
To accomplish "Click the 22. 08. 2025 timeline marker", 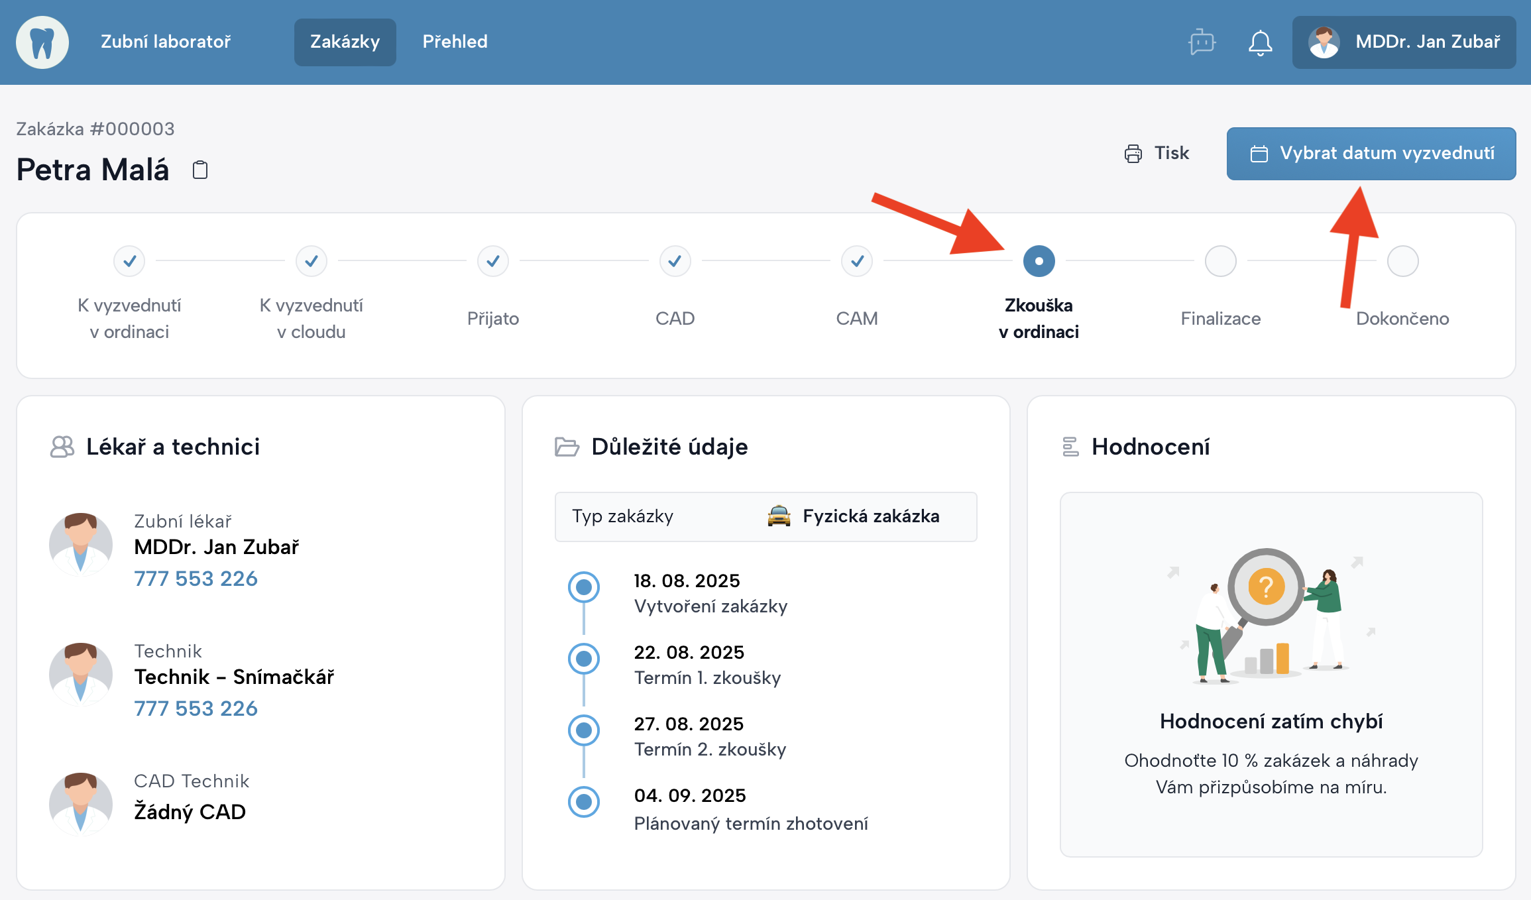I will pyautogui.click(x=584, y=659).
